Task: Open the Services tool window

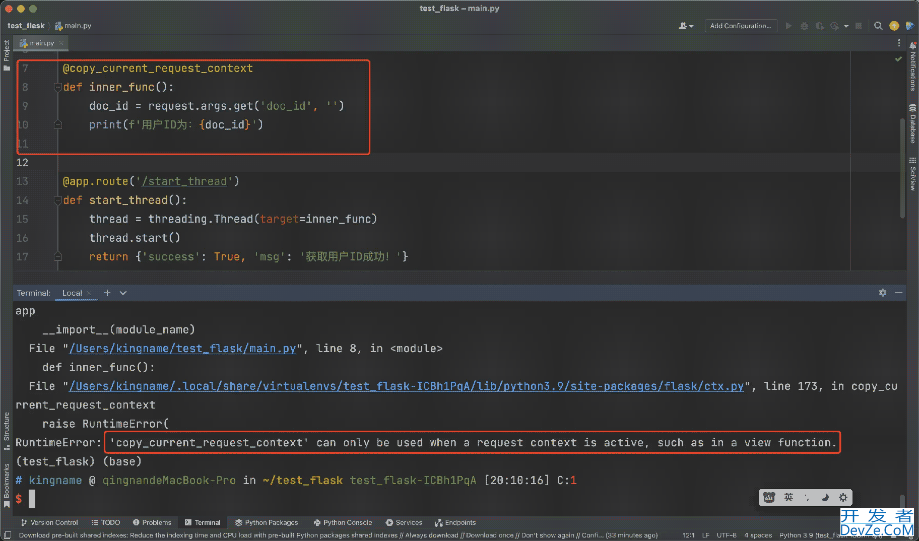Action: pyautogui.click(x=404, y=523)
